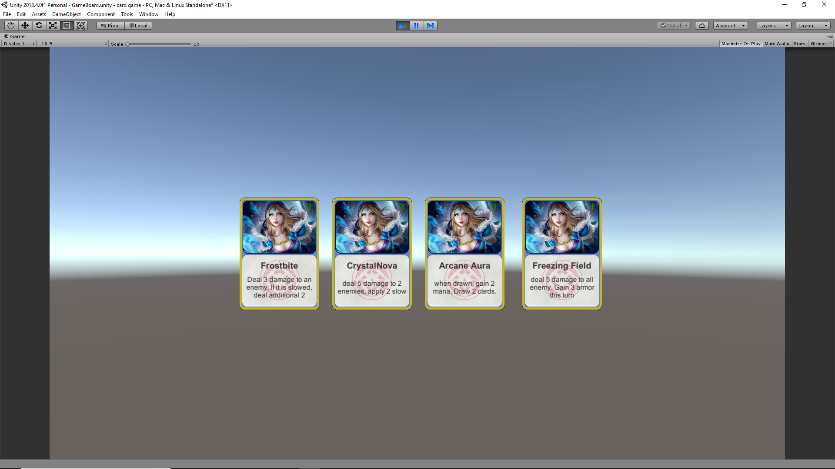Open the Tools menu
The height and width of the screenshot is (469, 835).
(127, 14)
